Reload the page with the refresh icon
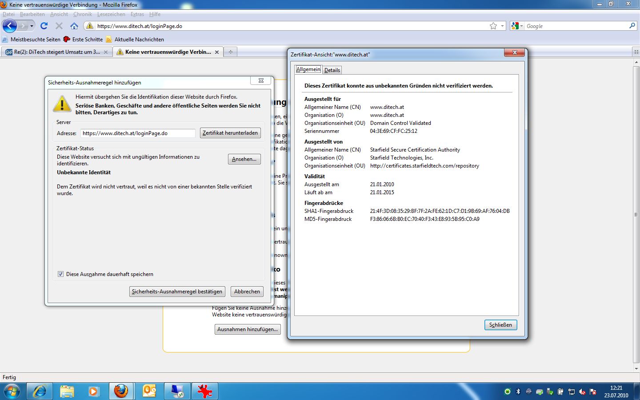Viewport: 640px width, 400px height. point(44,26)
